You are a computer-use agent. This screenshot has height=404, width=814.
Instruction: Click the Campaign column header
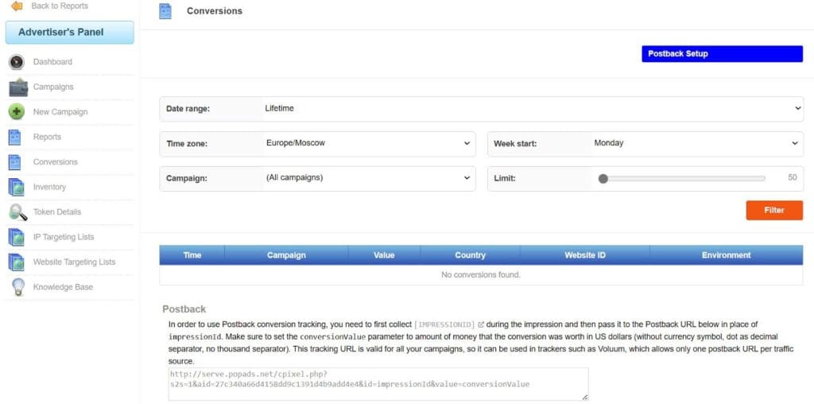[286, 255]
